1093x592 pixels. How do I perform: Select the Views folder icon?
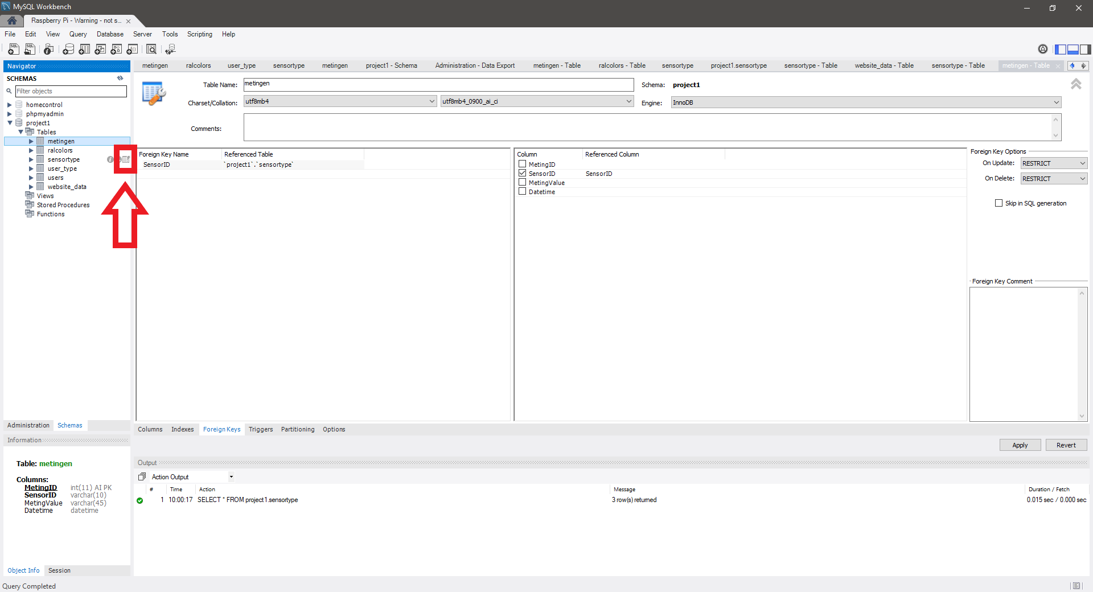click(x=30, y=196)
